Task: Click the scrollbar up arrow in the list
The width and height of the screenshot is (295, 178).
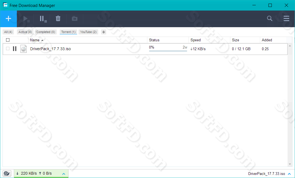Action: (290, 46)
